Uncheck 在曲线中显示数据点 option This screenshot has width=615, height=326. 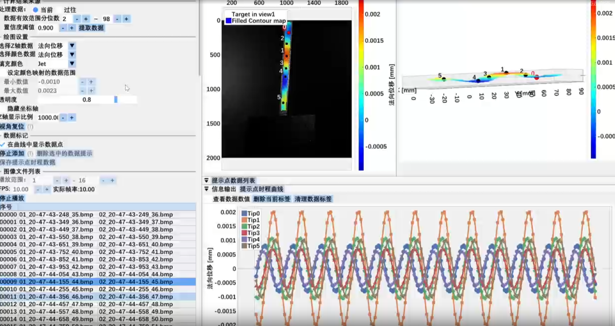[x=3, y=144]
